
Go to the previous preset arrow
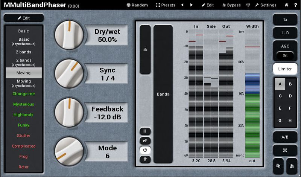pos(182,5)
